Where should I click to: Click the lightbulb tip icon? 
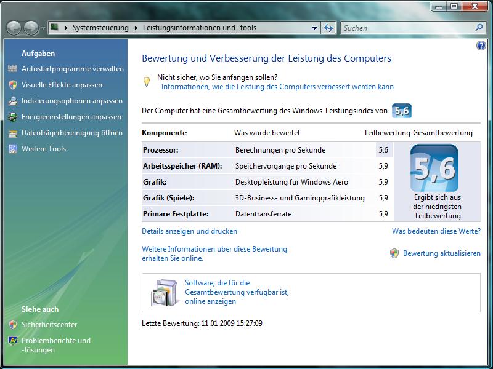147,82
